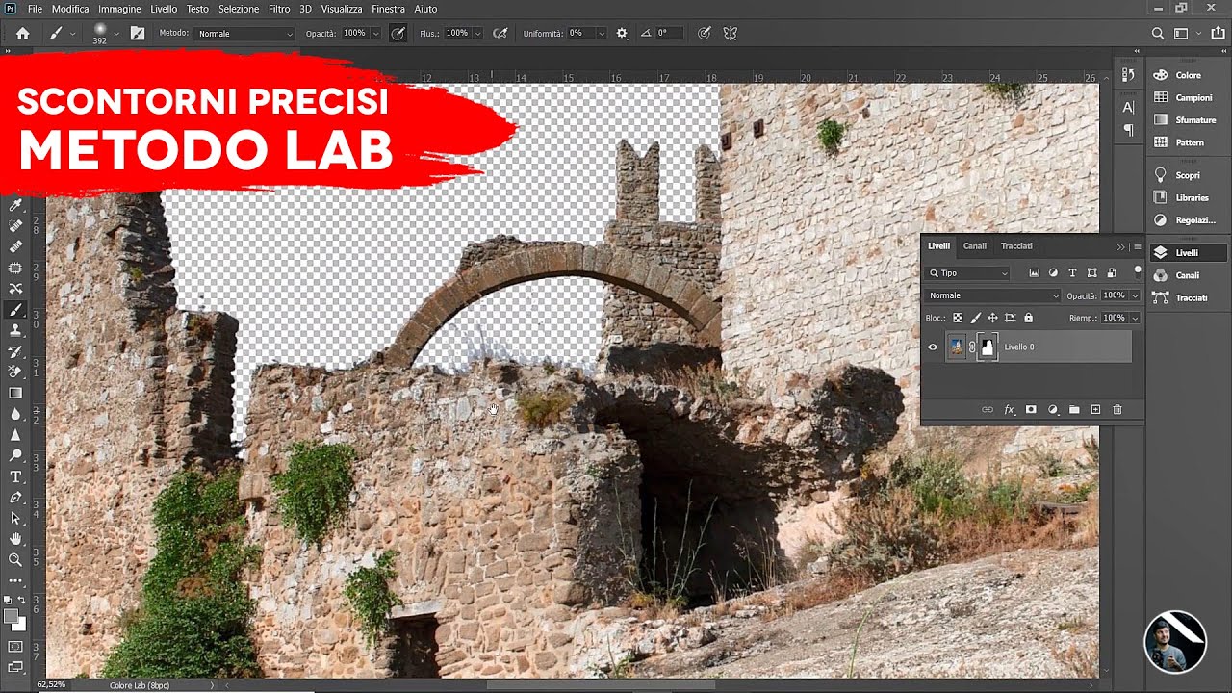The height and width of the screenshot is (693, 1232).
Task: Click the link layers chain icon in footer
Action: click(x=988, y=409)
